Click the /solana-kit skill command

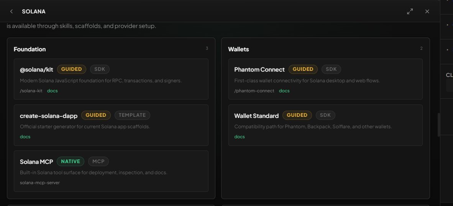click(x=31, y=91)
